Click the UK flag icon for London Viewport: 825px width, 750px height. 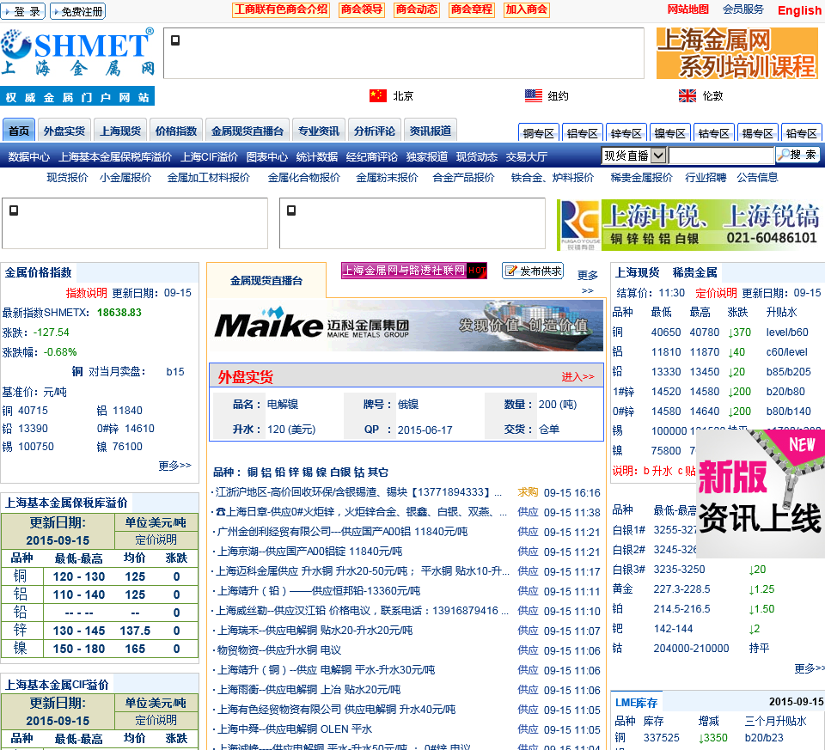point(687,95)
